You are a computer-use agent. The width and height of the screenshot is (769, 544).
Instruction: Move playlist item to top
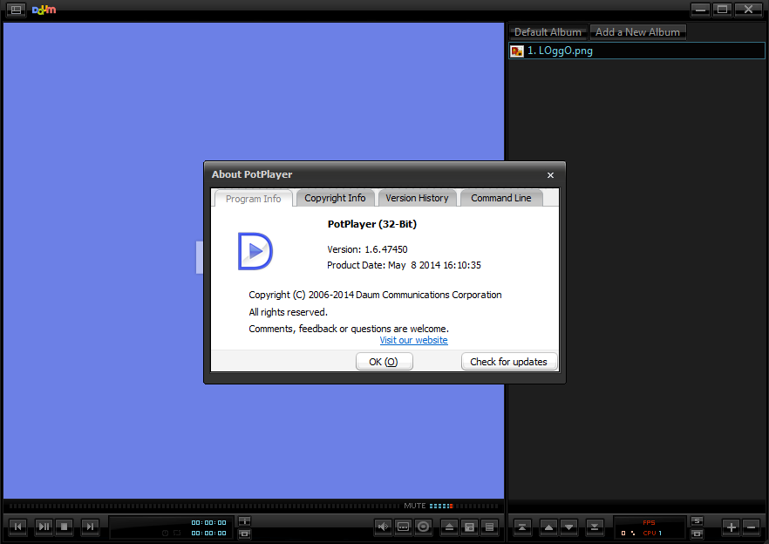[x=522, y=527]
